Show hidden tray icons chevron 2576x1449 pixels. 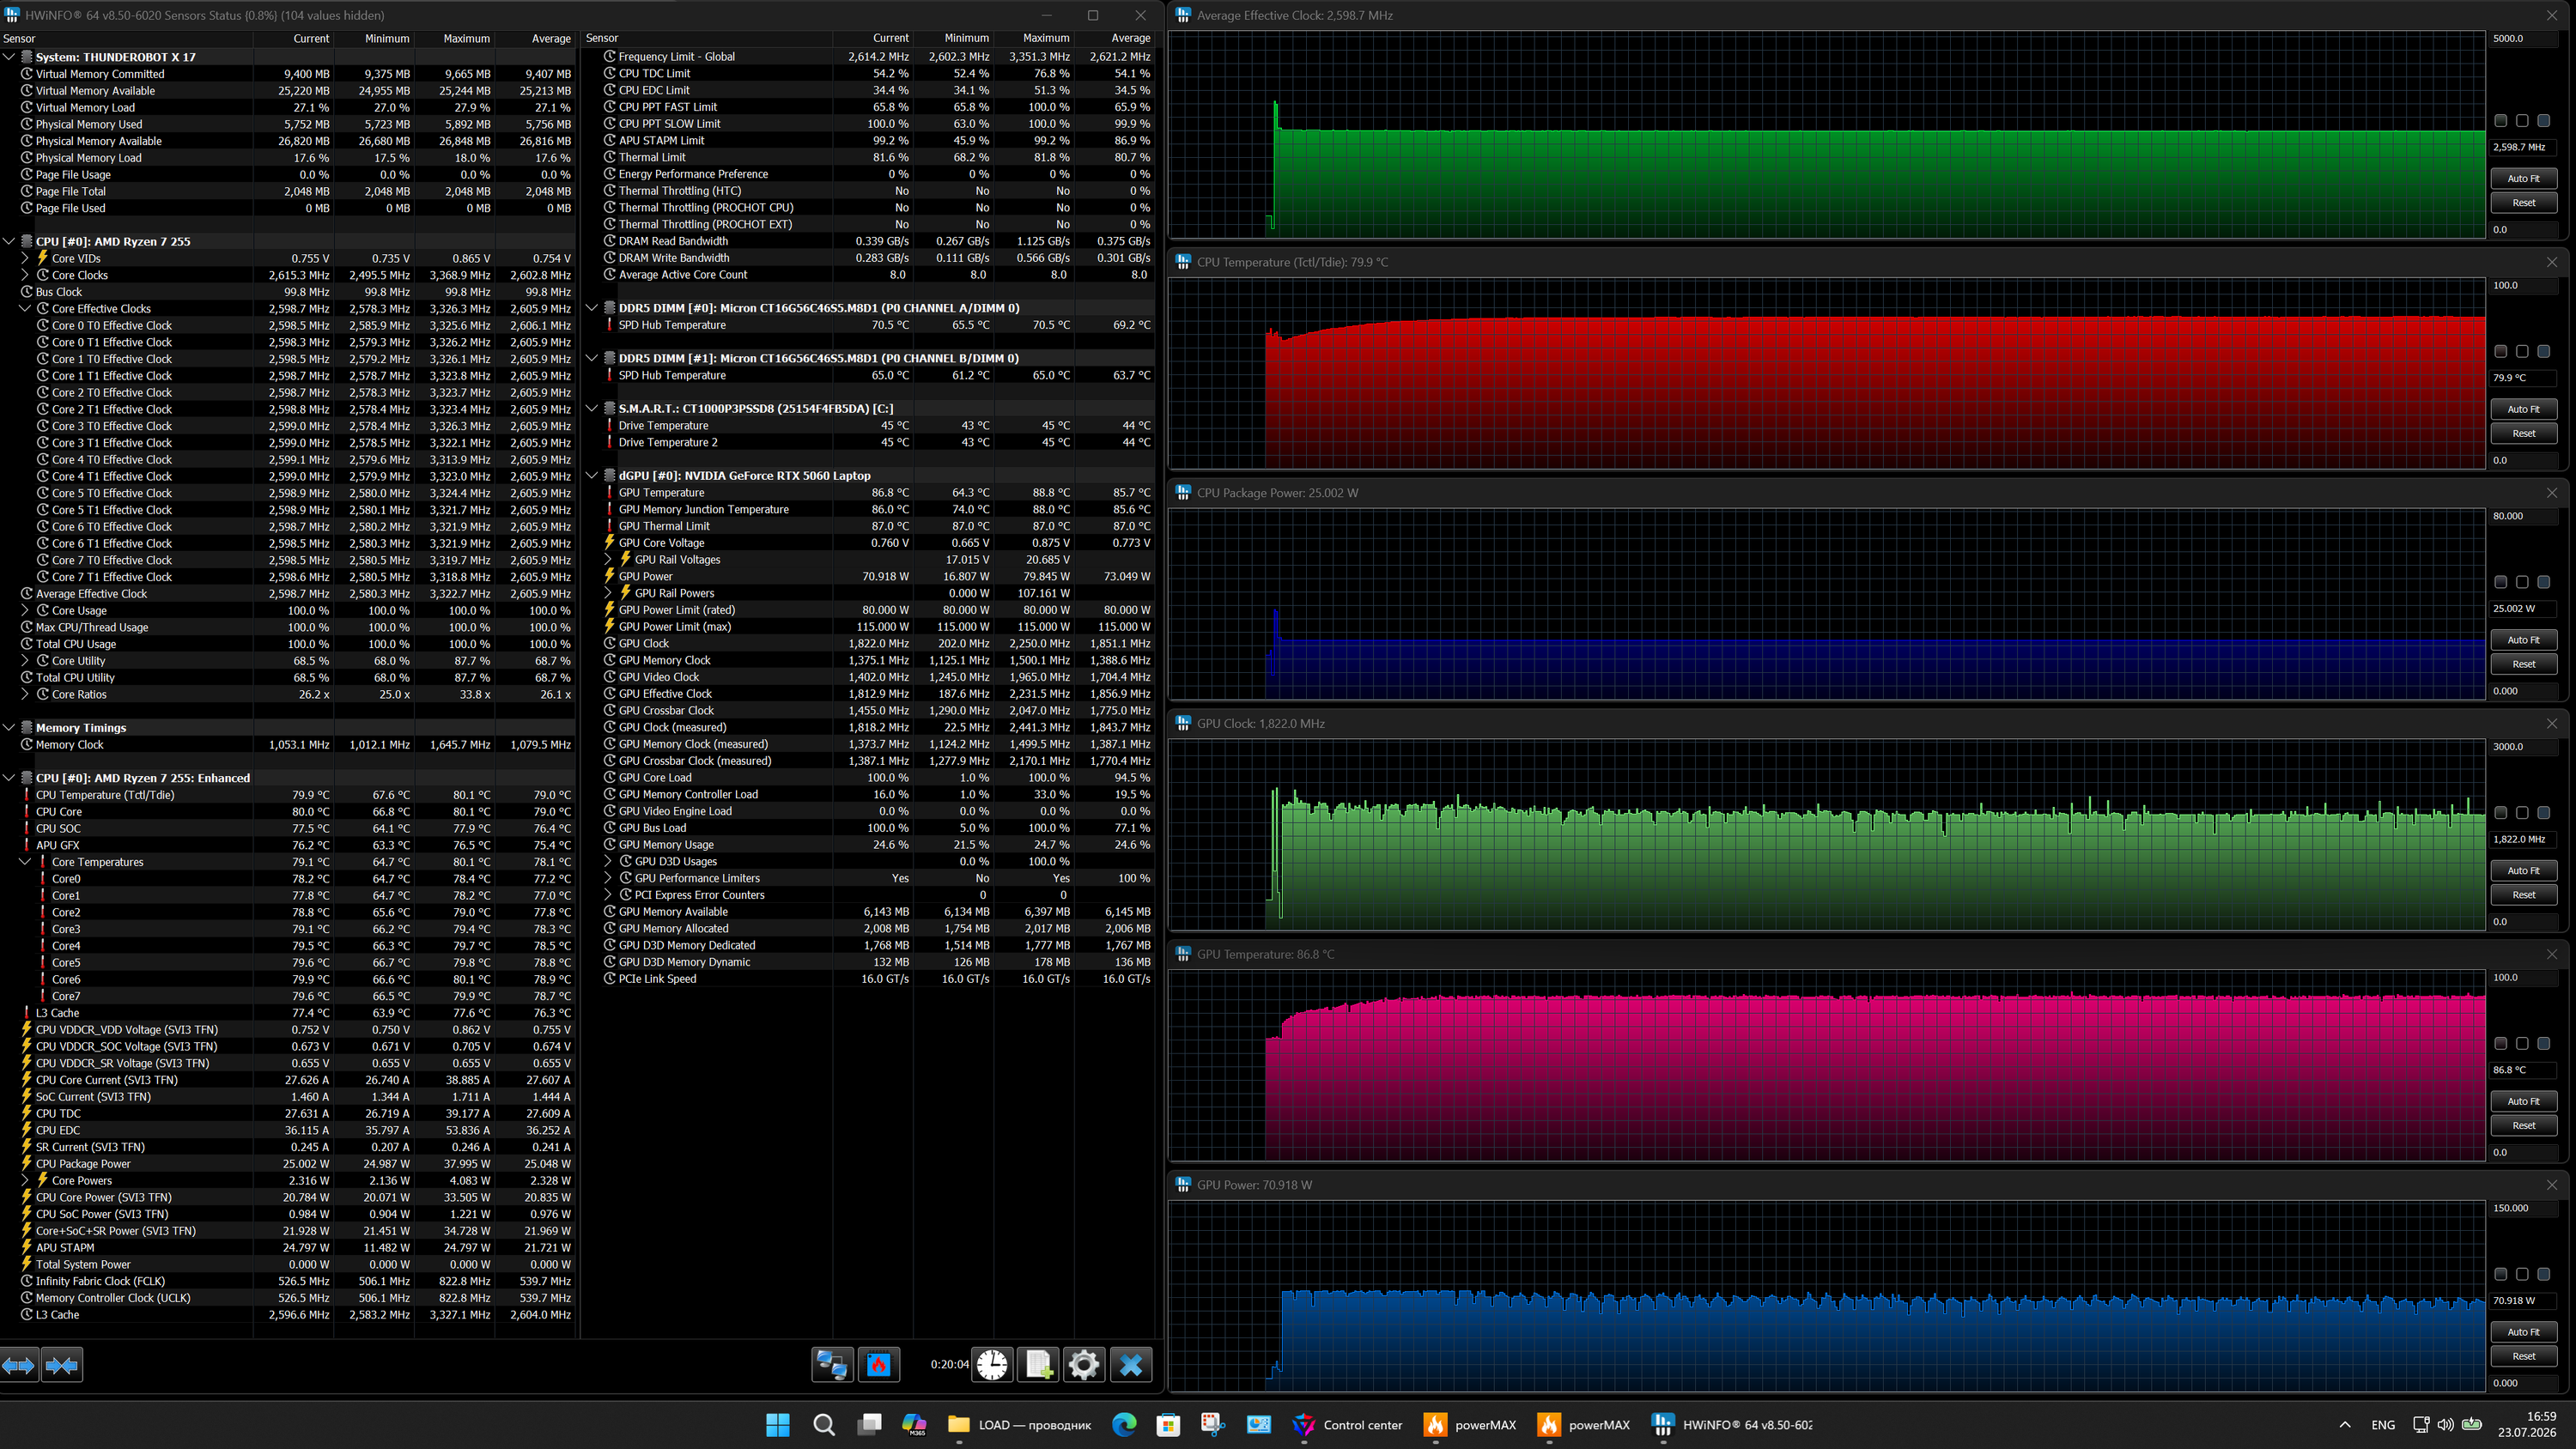(2345, 1425)
